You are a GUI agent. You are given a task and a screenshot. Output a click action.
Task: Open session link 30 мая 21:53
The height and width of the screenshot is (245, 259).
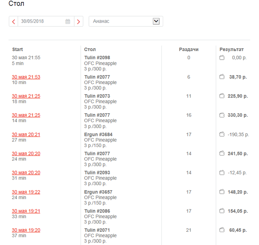[26, 77]
